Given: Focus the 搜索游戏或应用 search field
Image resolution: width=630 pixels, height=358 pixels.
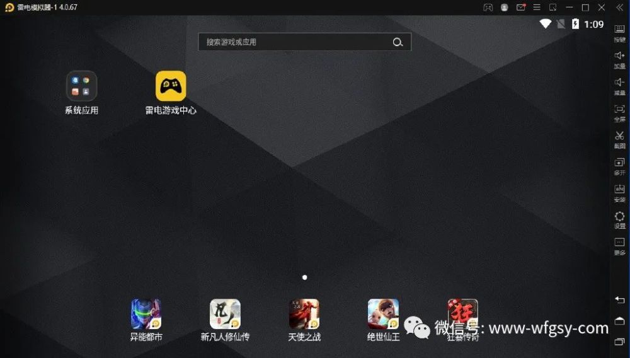Looking at the screenshot, I should pos(304,42).
